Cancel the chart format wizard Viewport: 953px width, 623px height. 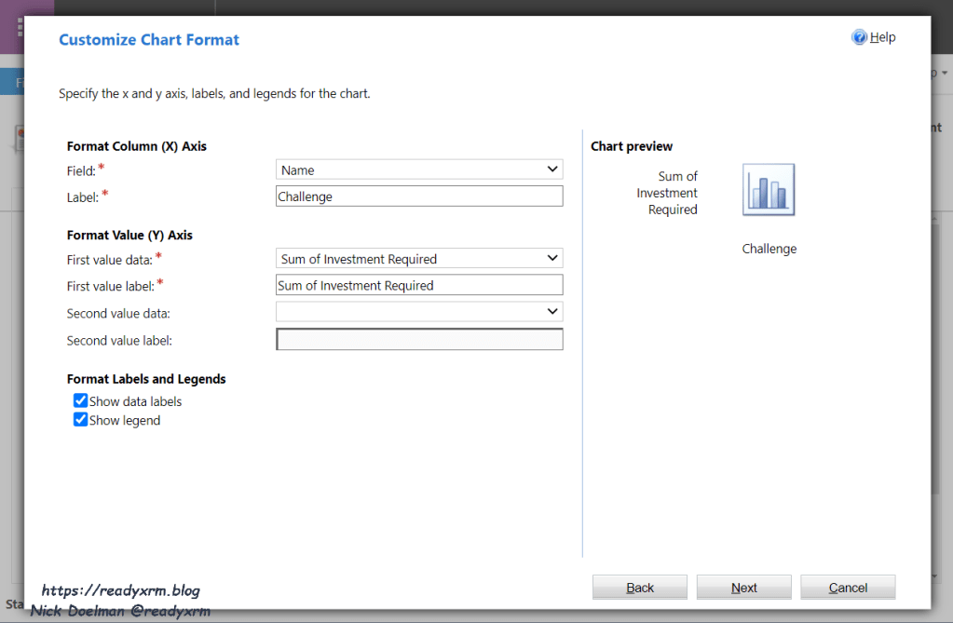pos(848,588)
